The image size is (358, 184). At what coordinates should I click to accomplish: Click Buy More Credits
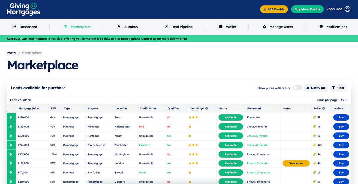(307, 9)
